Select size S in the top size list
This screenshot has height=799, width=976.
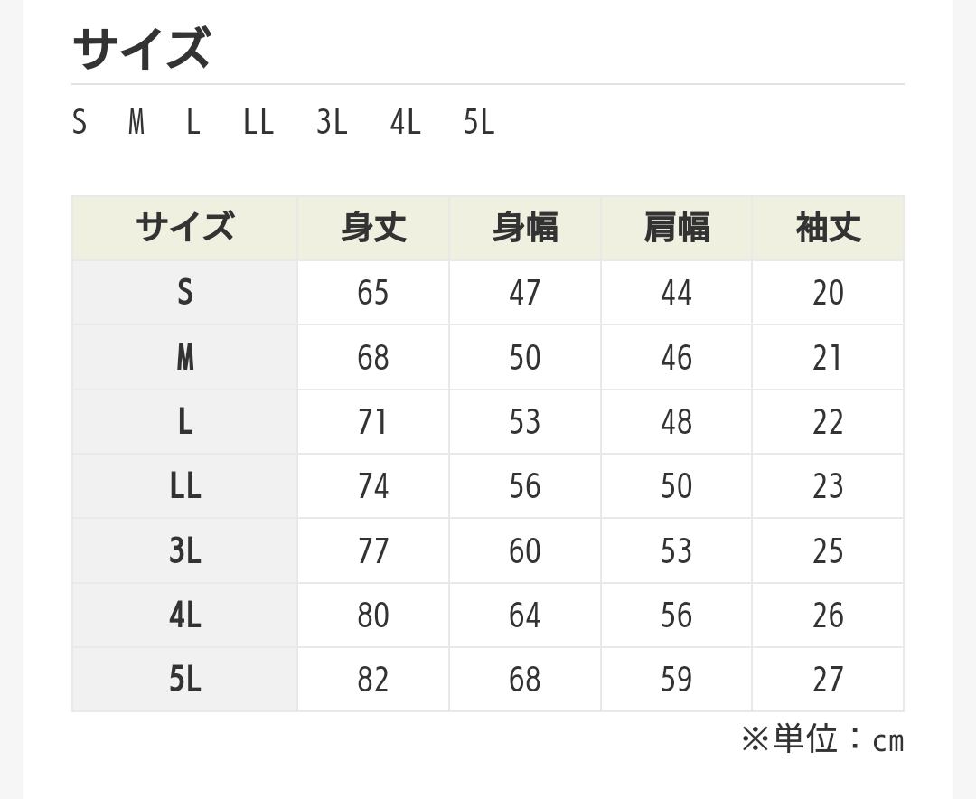(x=80, y=122)
